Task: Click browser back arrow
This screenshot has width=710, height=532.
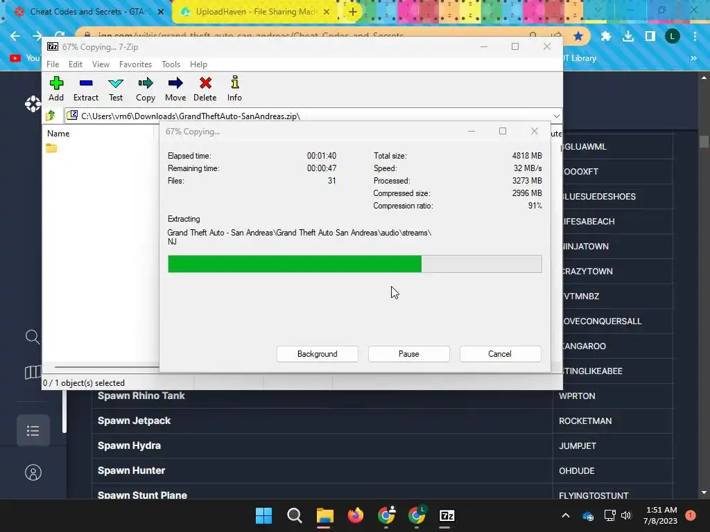Action: tap(15, 36)
